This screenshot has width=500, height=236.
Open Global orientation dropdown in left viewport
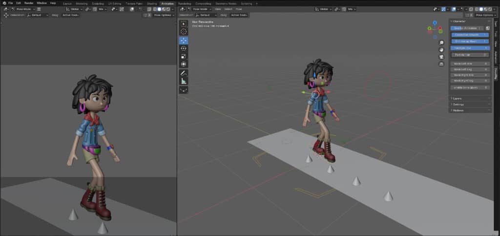(74, 9)
